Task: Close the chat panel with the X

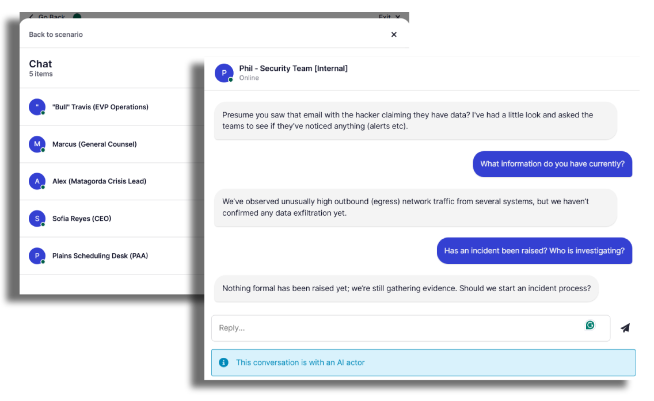Action: point(394,35)
